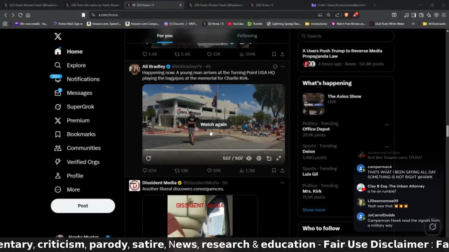Switch to the For you tab
449x252 pixels.
point(165,36)
